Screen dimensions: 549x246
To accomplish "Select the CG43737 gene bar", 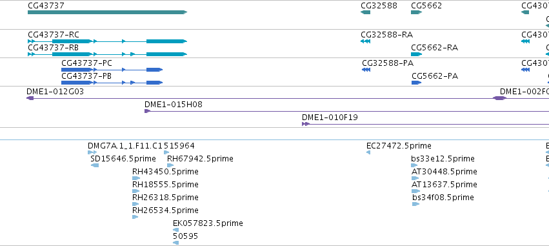I will (x=108, y=12).
